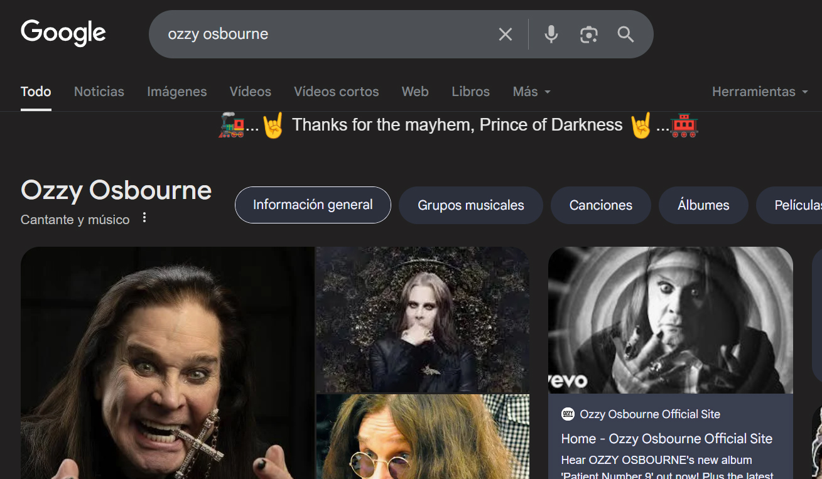Go to the Libros tab

pos(471,92)
